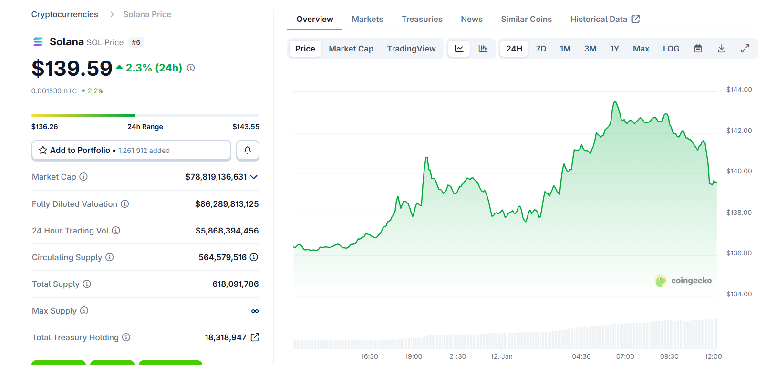Switch to candlestick chart icon
The image size is (766, 365).
tap(483, 49)
